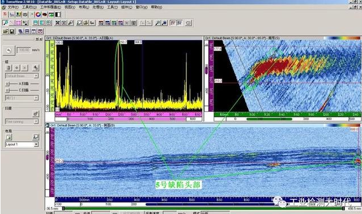The image size is (362, 214).
Task: Open the 帮助 menu
Action: [x=156, y=7]
